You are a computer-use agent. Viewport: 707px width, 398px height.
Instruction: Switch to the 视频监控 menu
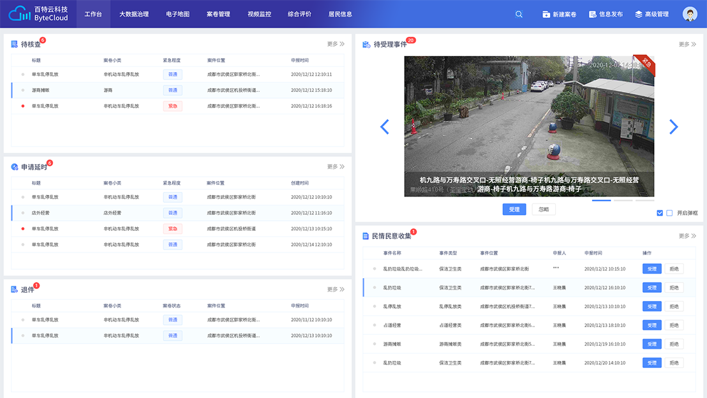(259, 14)
